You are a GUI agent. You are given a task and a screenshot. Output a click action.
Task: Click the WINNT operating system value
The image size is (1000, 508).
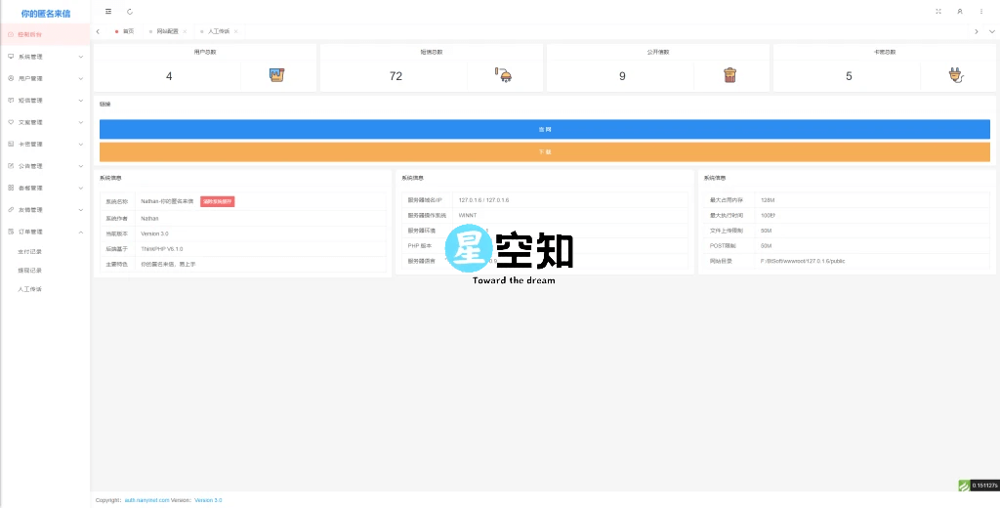click(x=468, y=215)
